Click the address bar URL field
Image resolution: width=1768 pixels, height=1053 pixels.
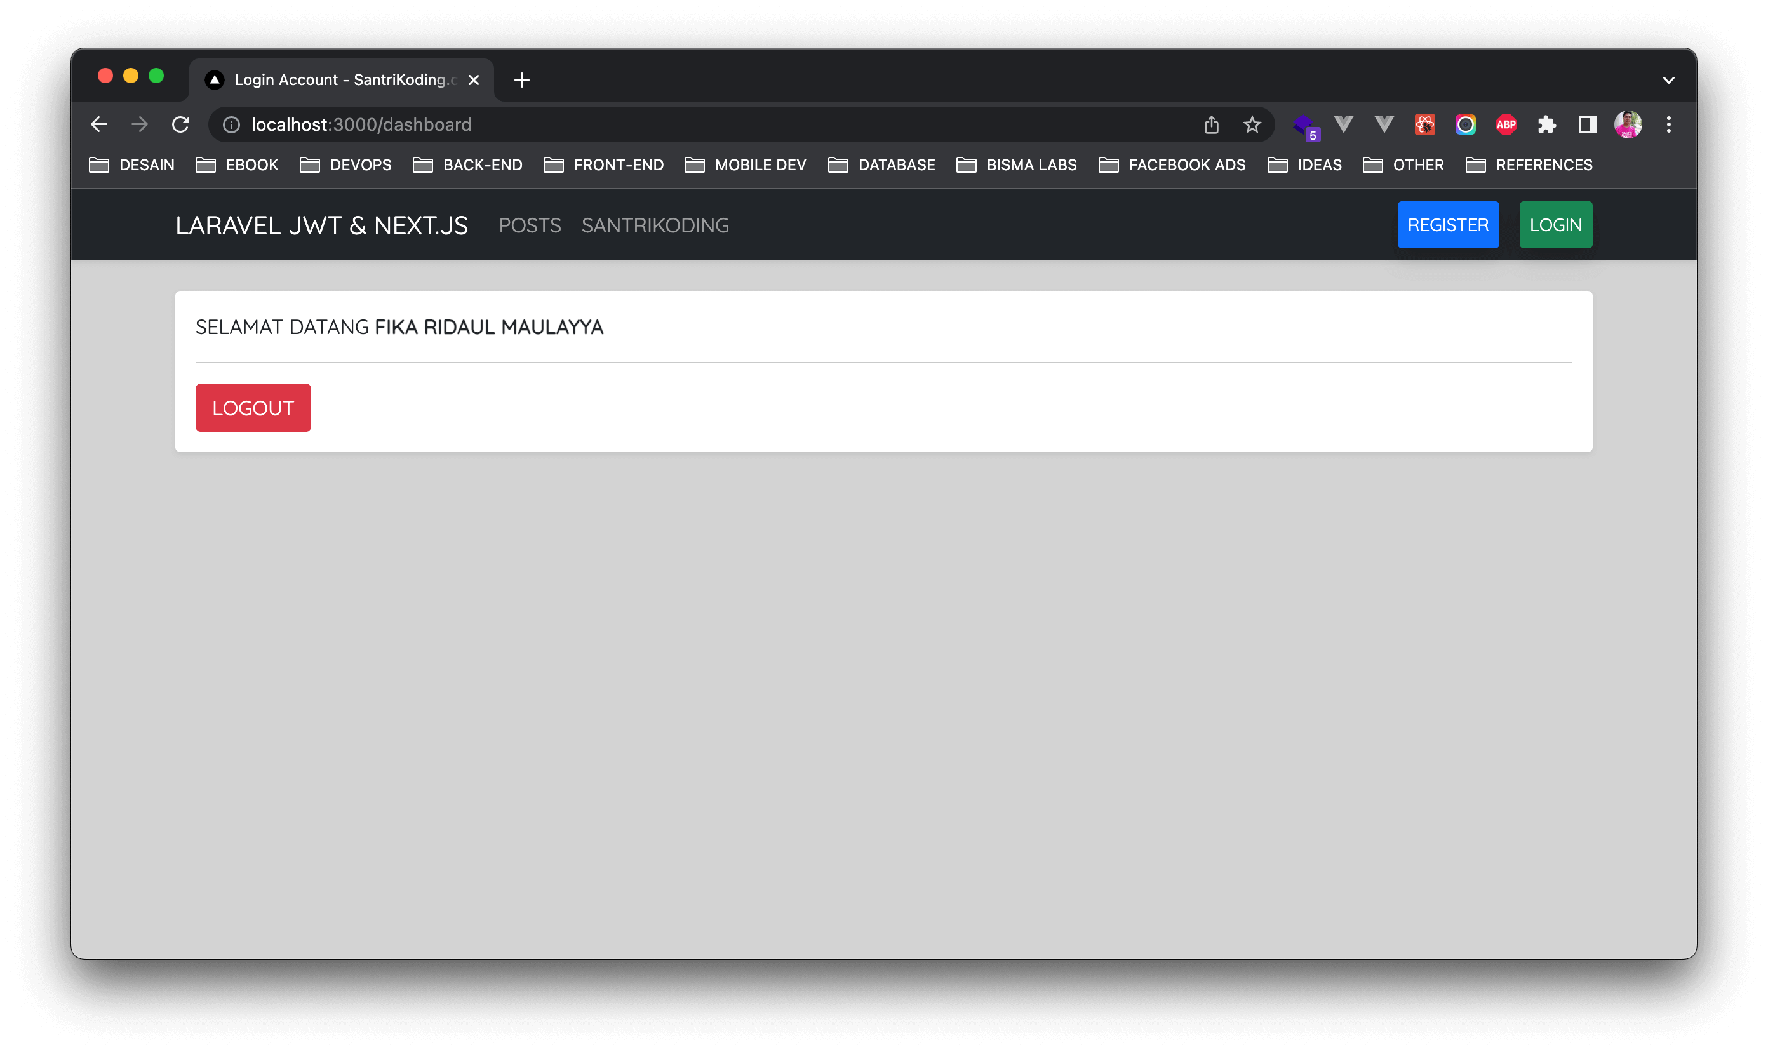(638, 125)
